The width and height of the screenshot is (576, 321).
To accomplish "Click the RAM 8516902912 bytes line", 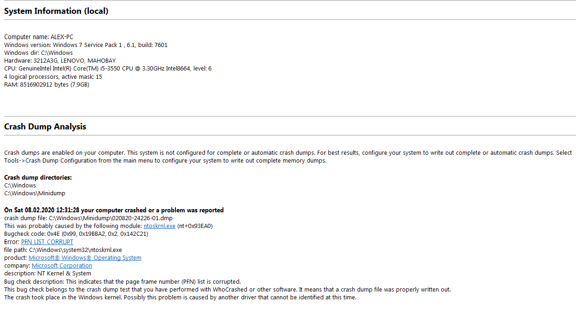I will tap(47, 85).
